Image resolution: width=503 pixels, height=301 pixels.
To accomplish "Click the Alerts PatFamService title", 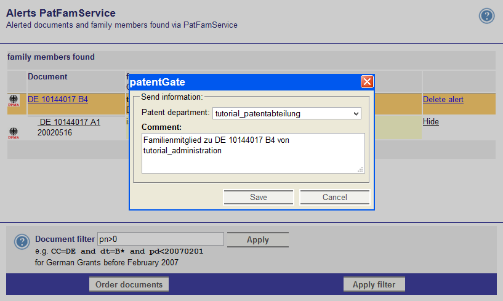I will click(61, 13).
